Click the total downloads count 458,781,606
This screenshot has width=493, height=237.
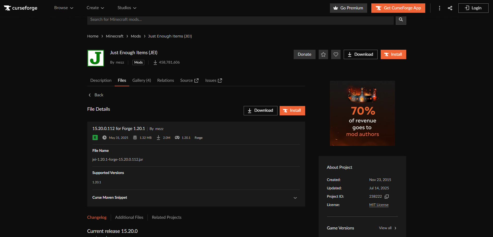click(x=169, y=62)
